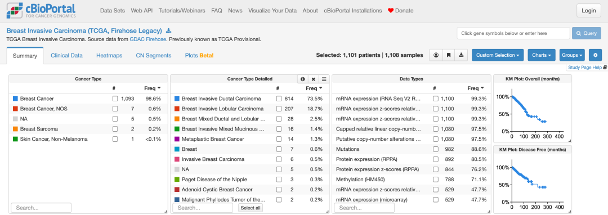Click 'Adenoid Cystic Breast Cancer' row text
The height and width of the screenshot is (215, 608).
[217, 190]
